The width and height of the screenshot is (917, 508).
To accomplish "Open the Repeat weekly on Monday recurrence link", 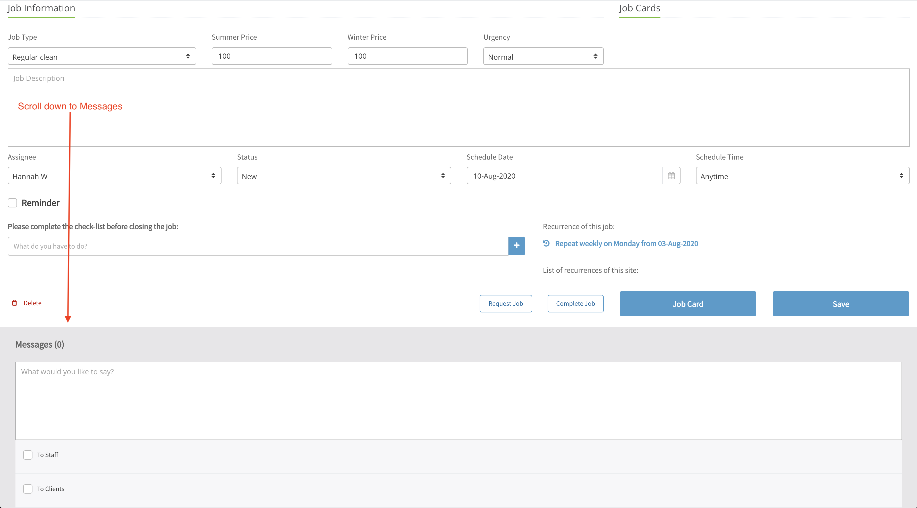I will (626, 244).
